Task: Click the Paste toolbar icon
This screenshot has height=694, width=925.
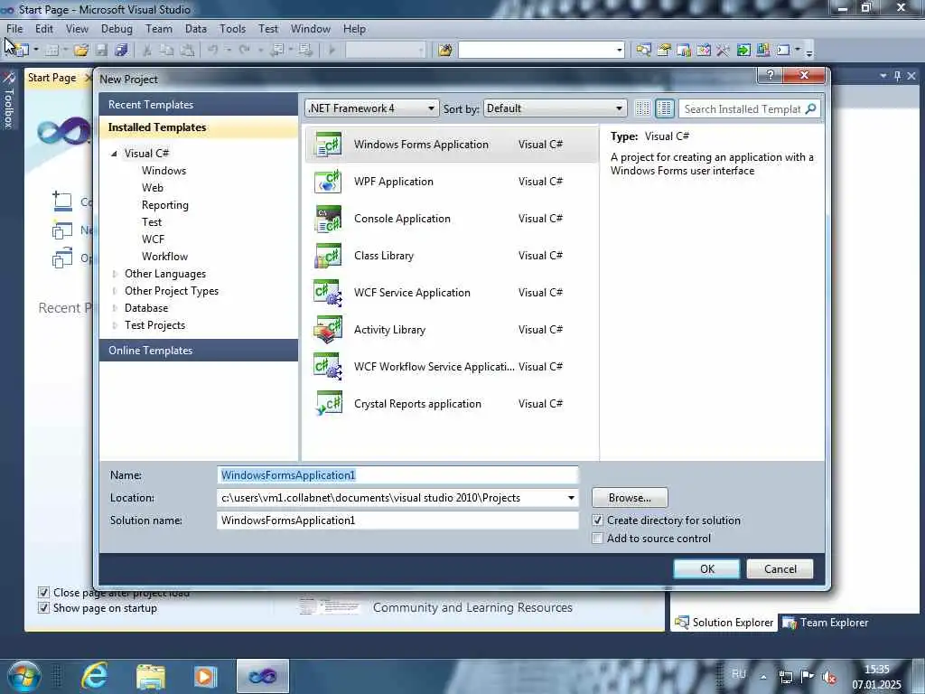Action: click(187, 51)
